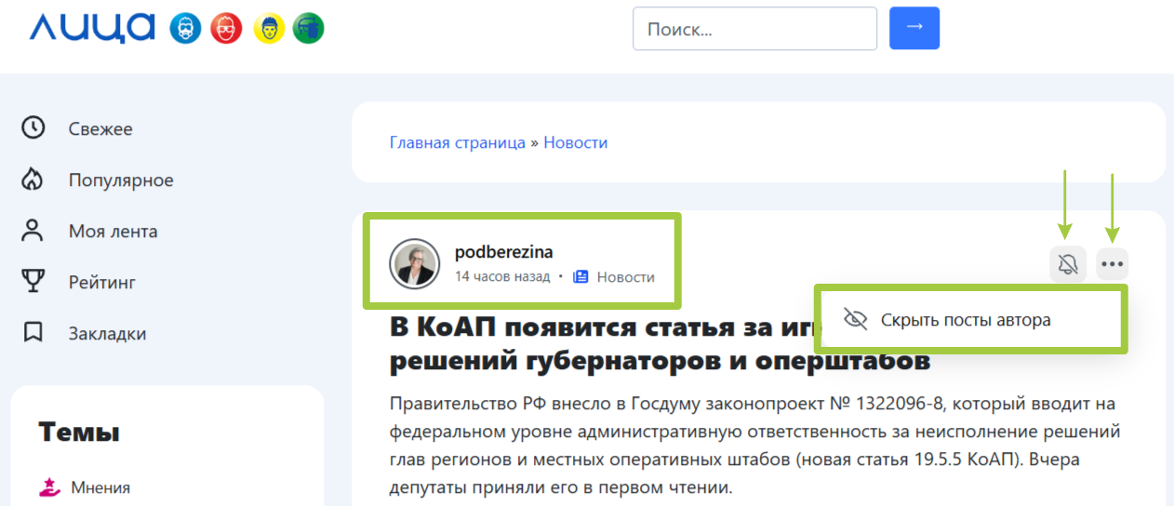Click the Темы heading
This screenshot has width=1174, height=506.
point(79,432)
